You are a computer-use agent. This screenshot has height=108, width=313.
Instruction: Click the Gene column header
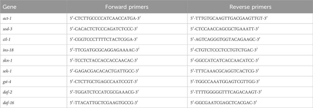coord(9,7)
